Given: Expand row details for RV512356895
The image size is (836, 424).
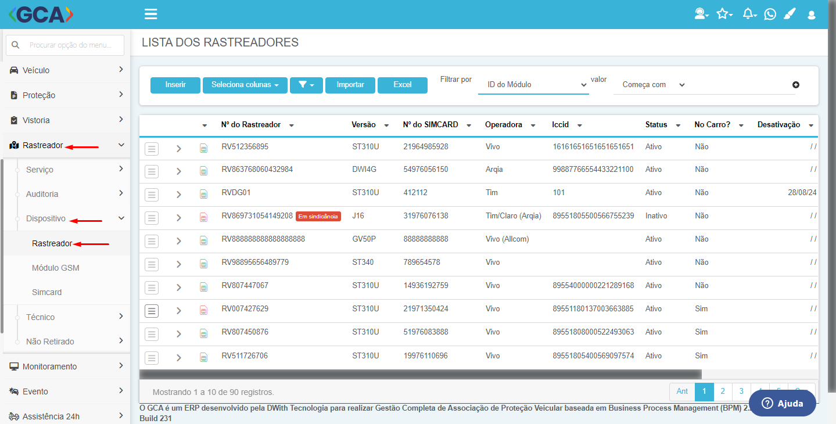Looking at the screenshot, I should (179, 149).
